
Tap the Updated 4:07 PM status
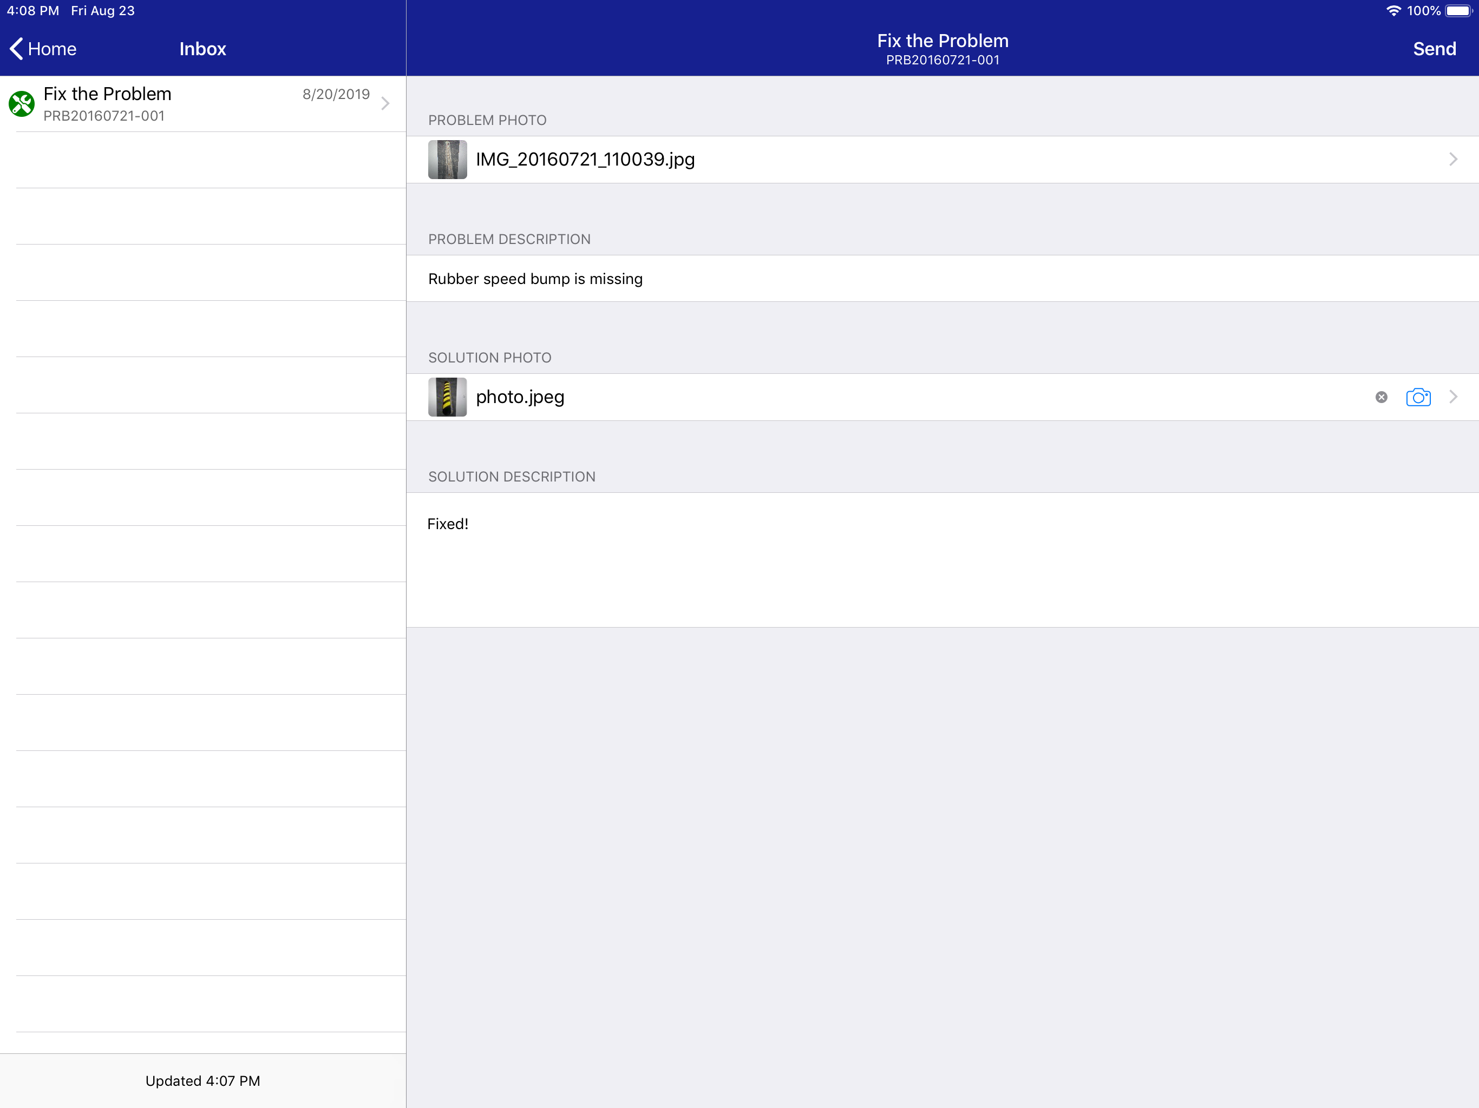202,1080
